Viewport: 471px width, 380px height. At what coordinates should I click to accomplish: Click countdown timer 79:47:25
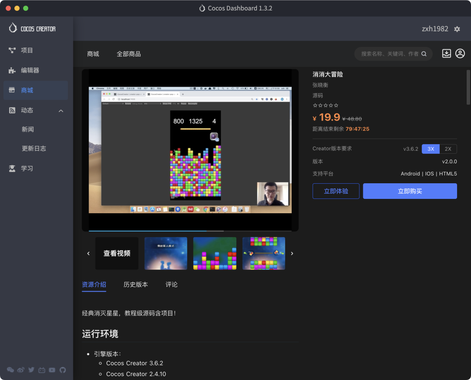(x=358, y=129)
